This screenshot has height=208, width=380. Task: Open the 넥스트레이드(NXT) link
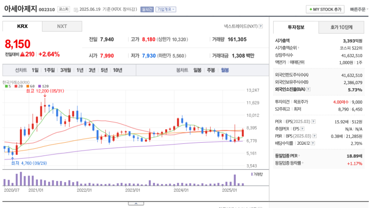[x=241, y=26]
